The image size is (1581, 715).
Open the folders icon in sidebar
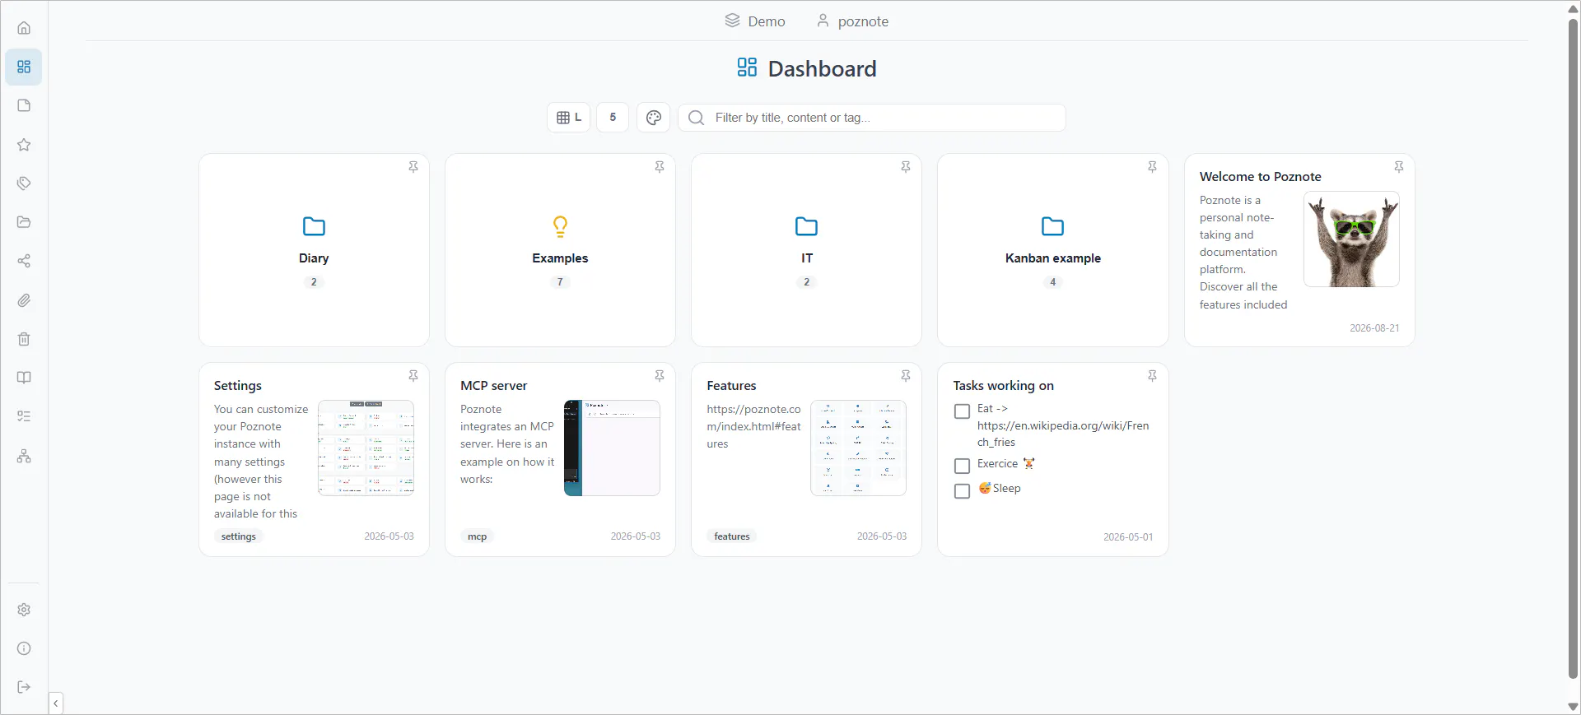(x=24, y=222)
